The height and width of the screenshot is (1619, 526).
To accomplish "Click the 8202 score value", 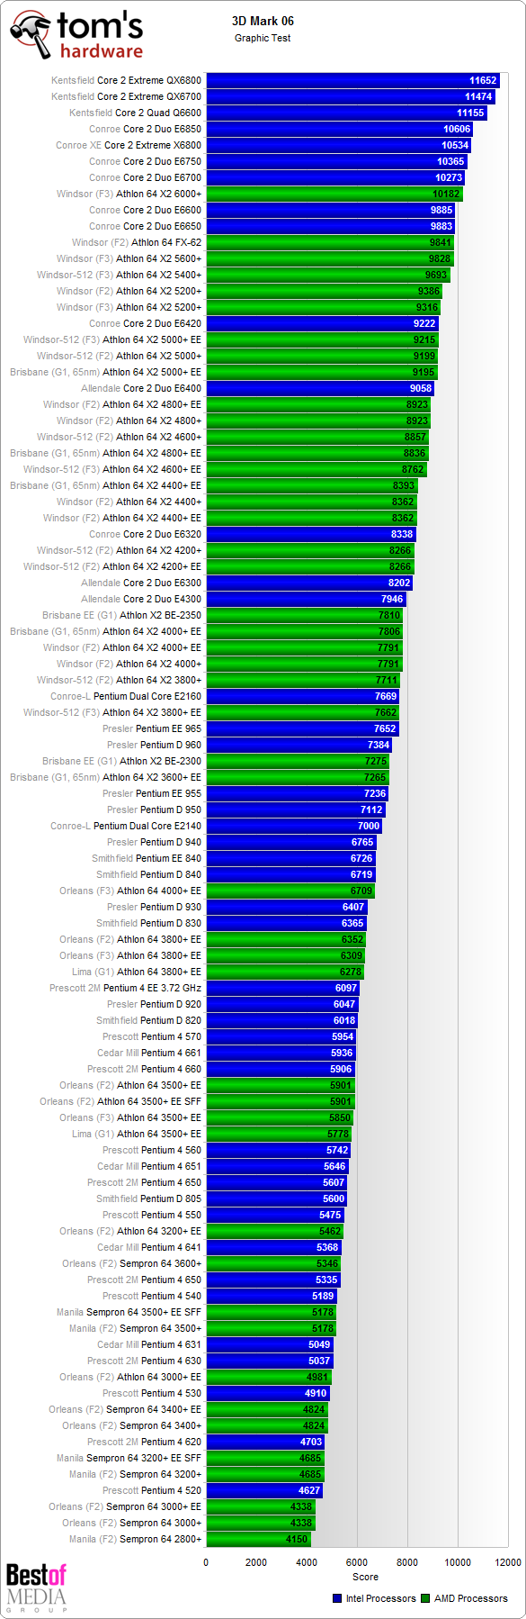I will (x=399, y=583).
